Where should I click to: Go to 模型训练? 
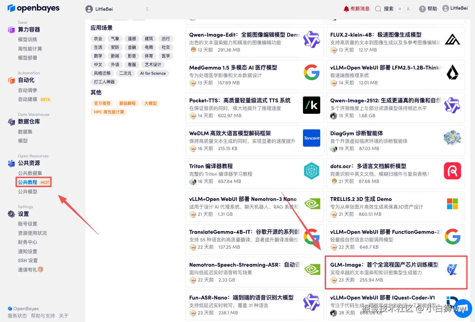click(x=28, y=39)
